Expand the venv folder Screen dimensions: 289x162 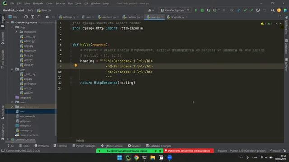[x=12, y=107]
